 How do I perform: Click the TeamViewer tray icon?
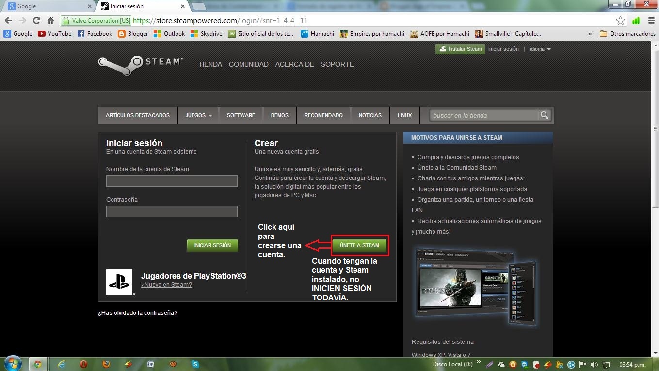click(x=524, y=364)
